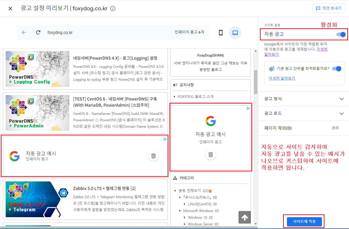Click the new badge beside 분류 전체보기
This screenshot has height=229, width=349.
pos(210,191)
